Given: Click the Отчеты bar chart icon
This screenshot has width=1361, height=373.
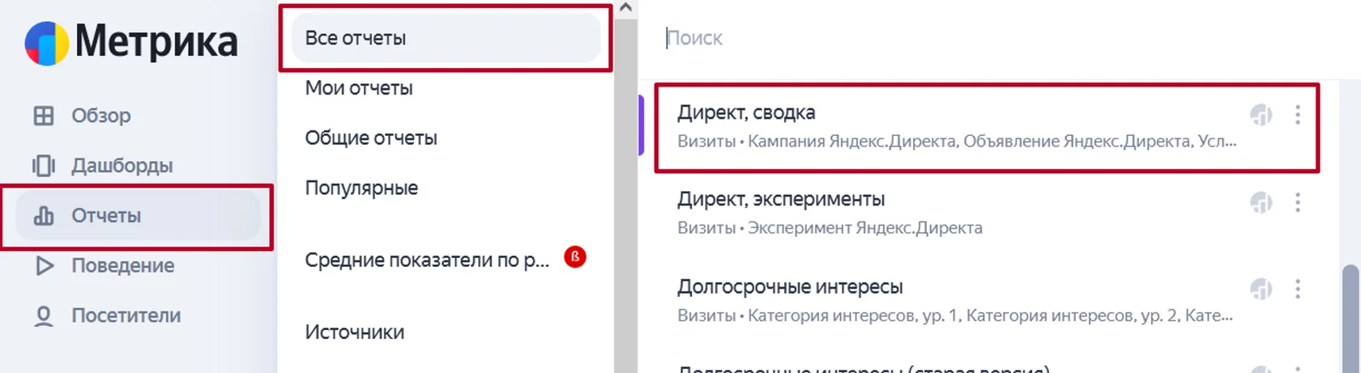Looking at the screenshot, I should point(44,216).
